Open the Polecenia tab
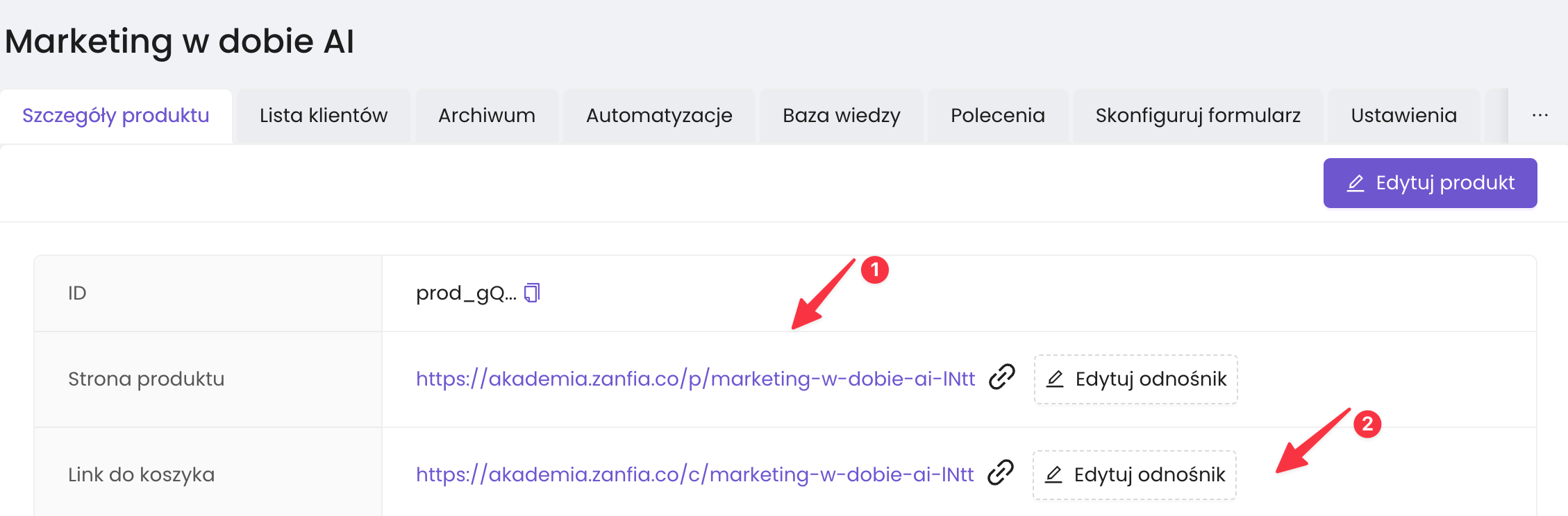This screenshot has width=1568, height=516. 997,116
